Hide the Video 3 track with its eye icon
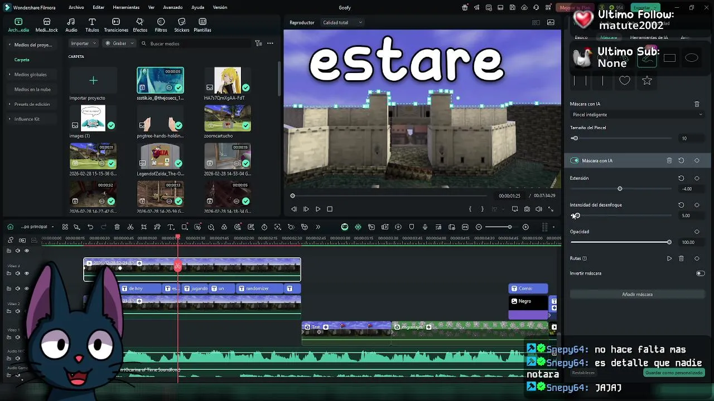Image resolution: width=714 pixels, height=401 pixels. coord(26,288)
